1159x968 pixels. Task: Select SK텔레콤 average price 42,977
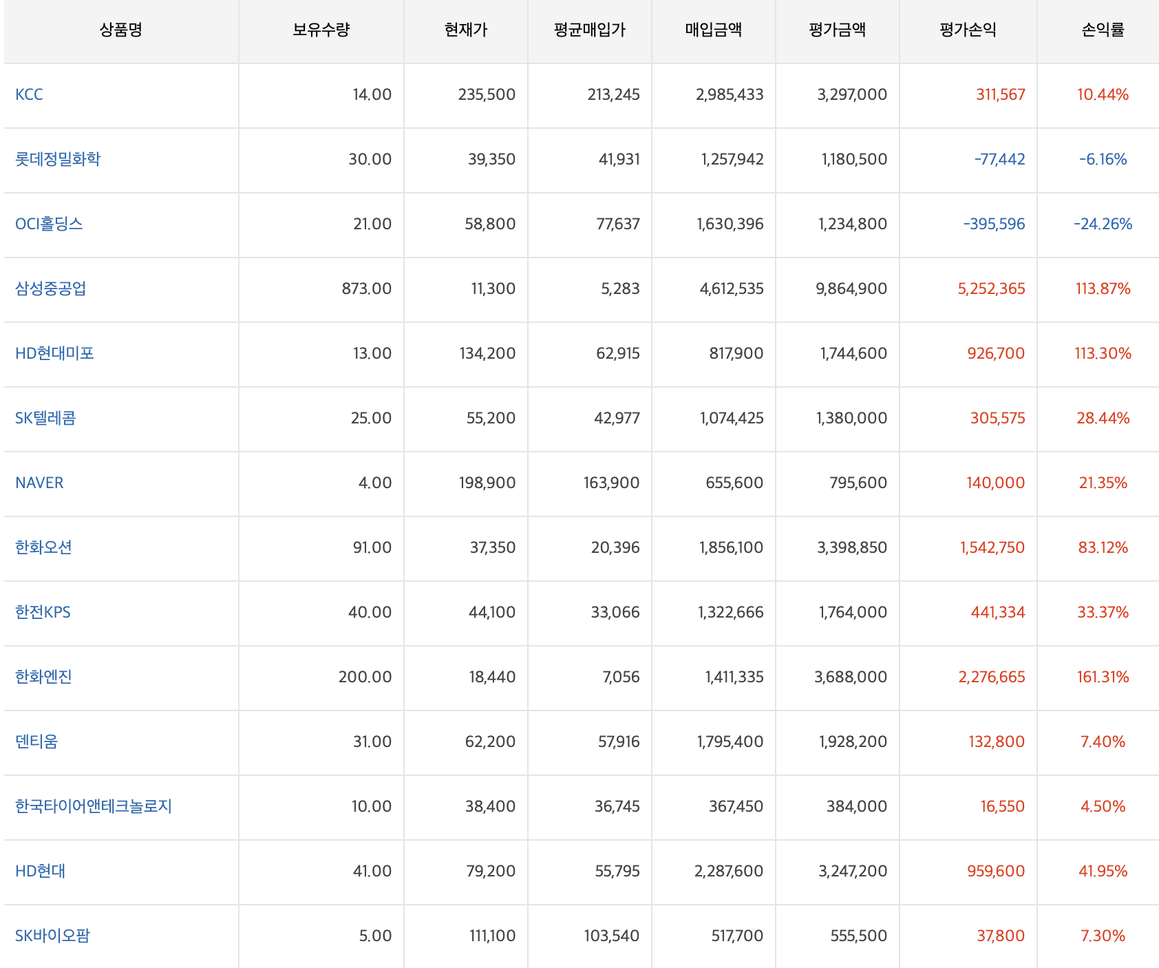point(617,419)
